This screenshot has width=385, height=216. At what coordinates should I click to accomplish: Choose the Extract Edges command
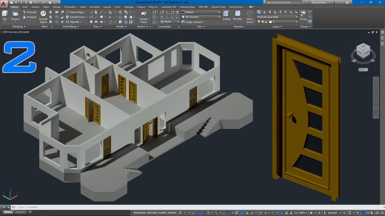pos(75,12)
